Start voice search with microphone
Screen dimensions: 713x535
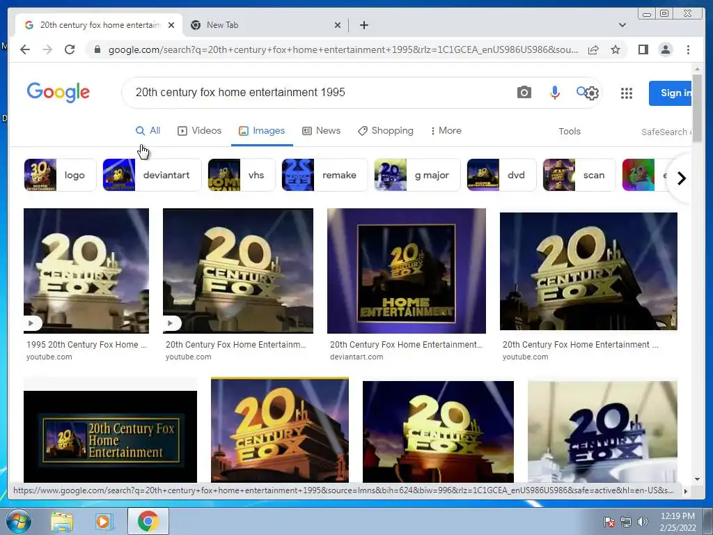coord(554,93)
